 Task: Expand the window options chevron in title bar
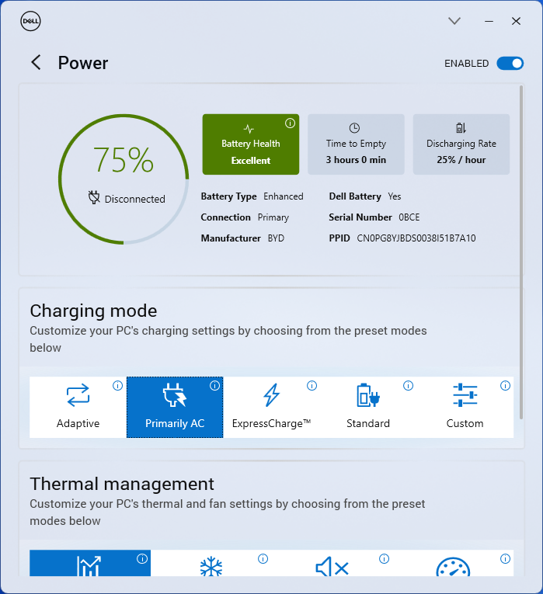click(x=454, y=21)
